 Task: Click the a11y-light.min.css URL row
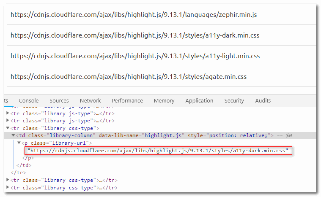162,56
